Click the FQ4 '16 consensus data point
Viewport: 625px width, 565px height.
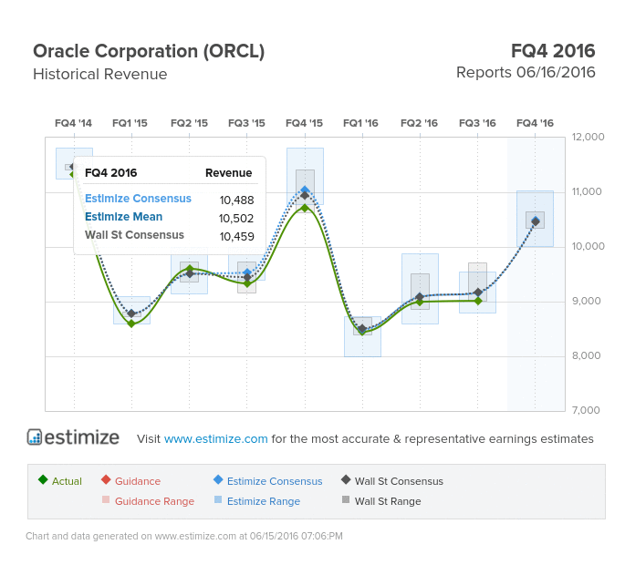[536, 221]
